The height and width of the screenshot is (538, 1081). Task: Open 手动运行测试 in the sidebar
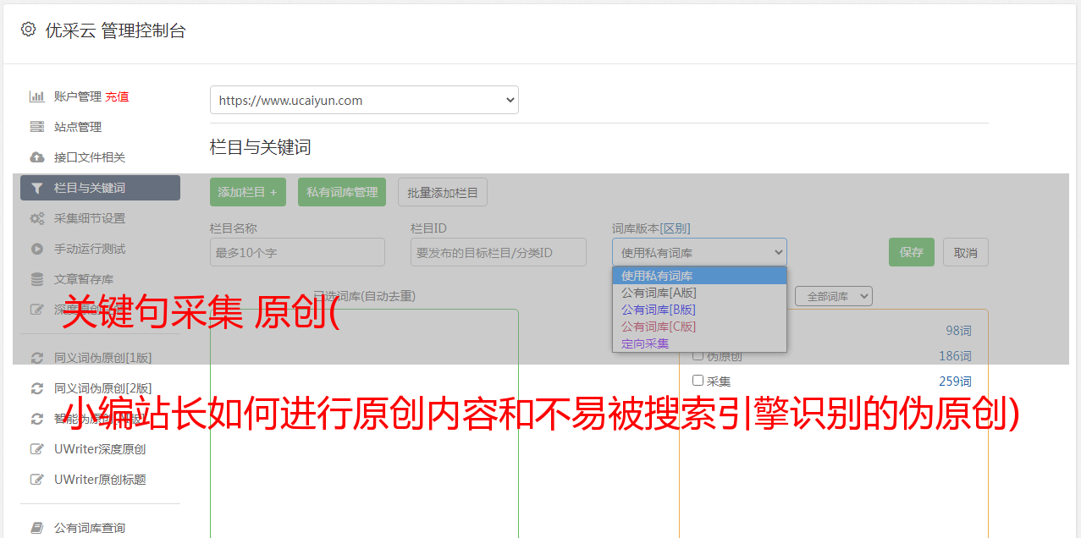point(90,249)
